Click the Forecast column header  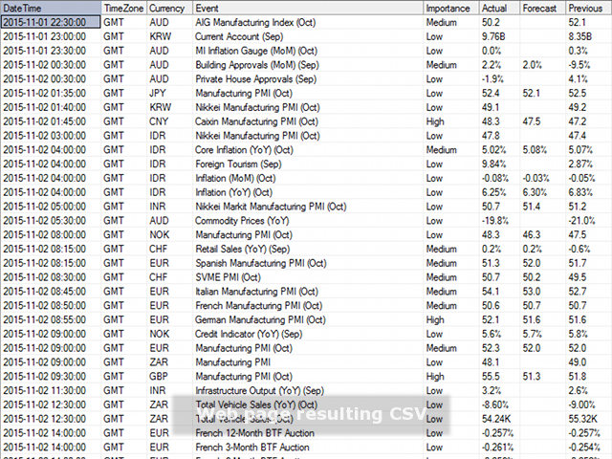click(x=542, y=8)
